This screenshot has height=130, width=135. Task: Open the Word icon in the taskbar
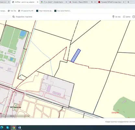point(19,128)
